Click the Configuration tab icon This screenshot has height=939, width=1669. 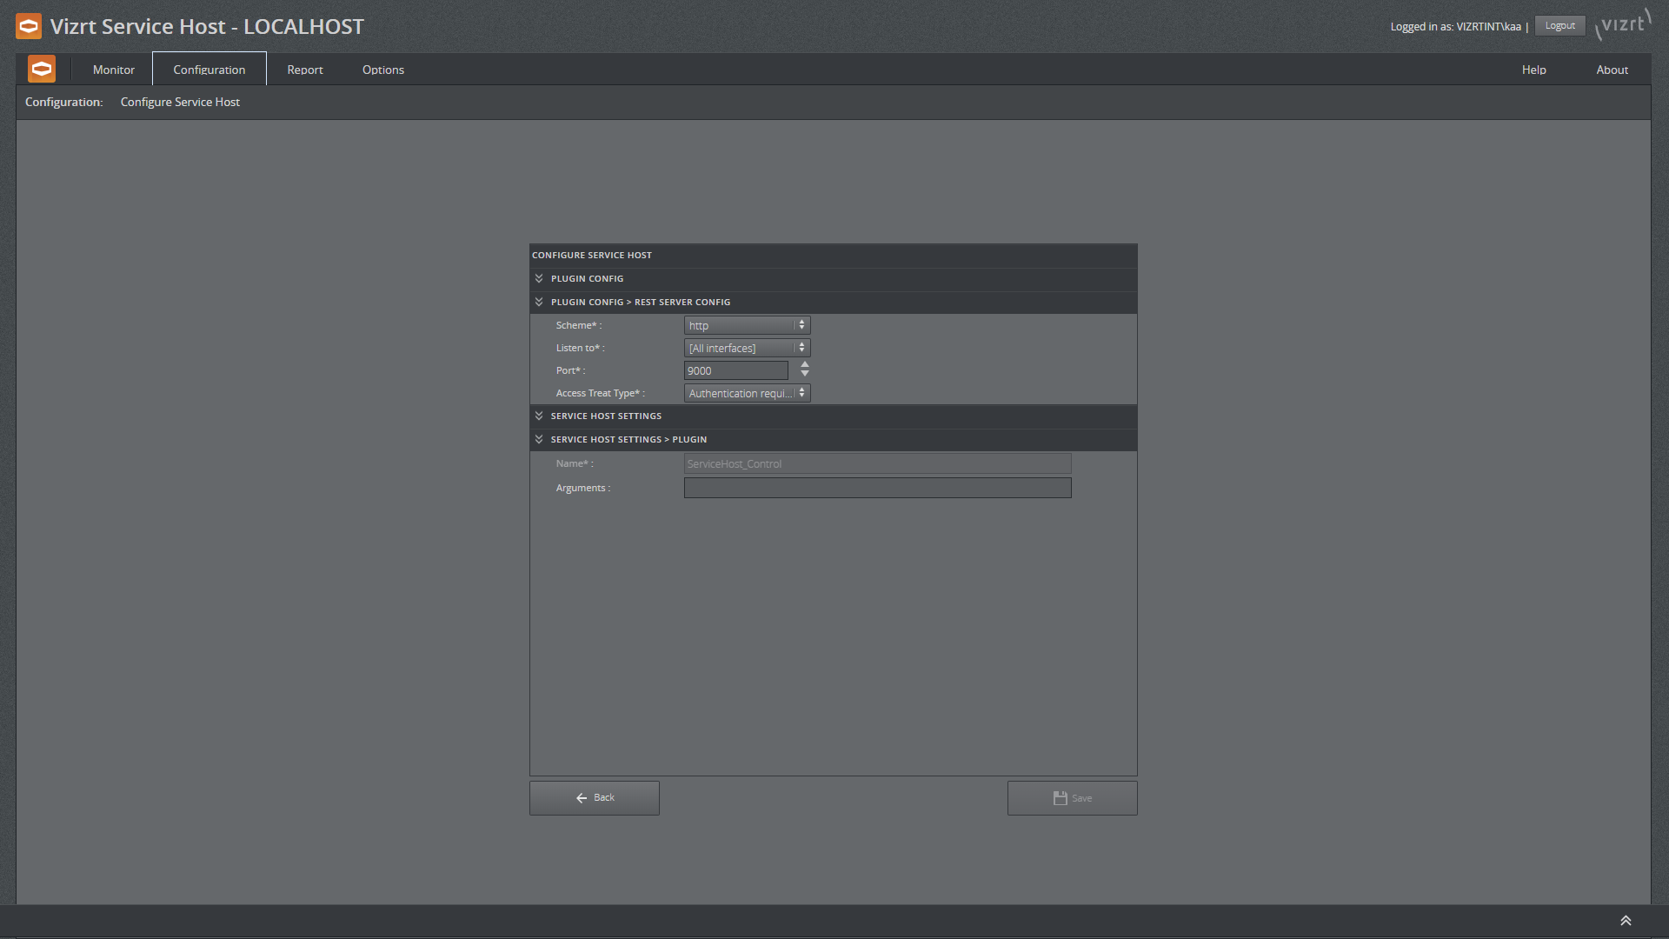click(x=209, y=69)
